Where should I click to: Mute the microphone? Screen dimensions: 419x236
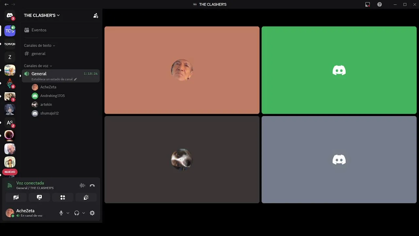coord(61,213)
